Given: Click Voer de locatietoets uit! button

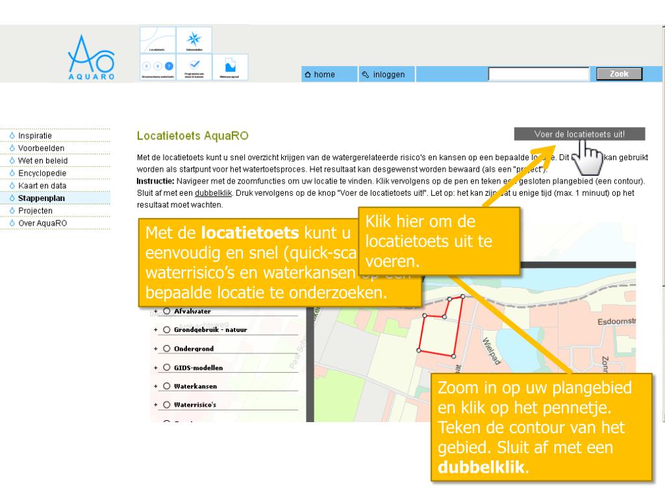Looking at the screenshot, I should click(579, 134).
